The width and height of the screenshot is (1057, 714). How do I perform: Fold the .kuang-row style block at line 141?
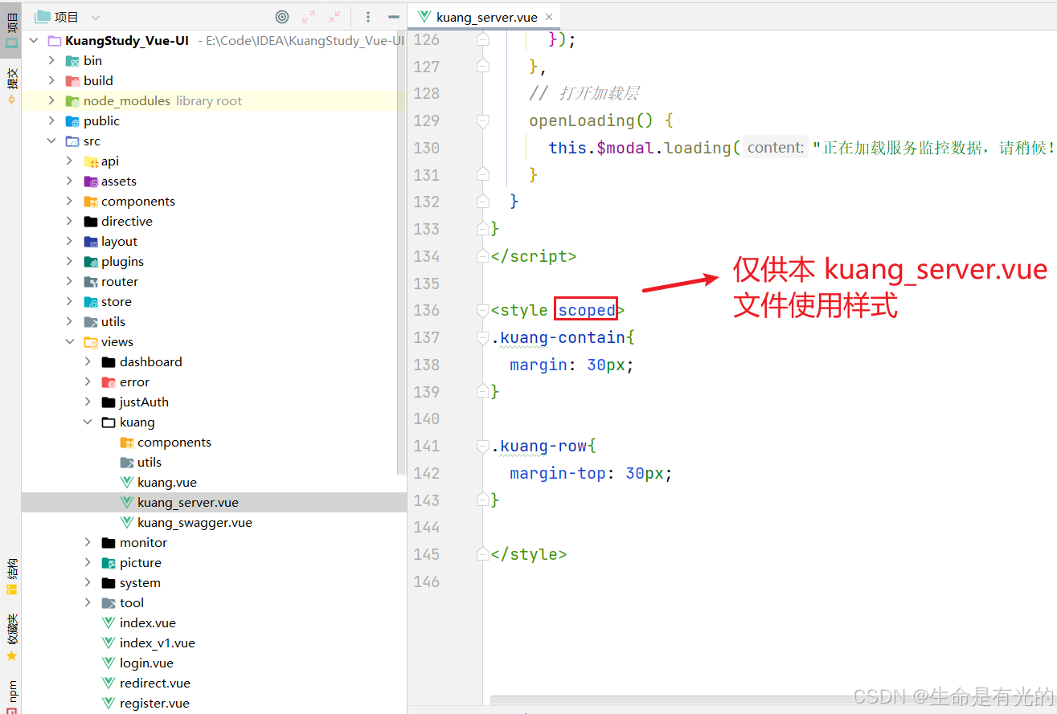coord(483,446)
